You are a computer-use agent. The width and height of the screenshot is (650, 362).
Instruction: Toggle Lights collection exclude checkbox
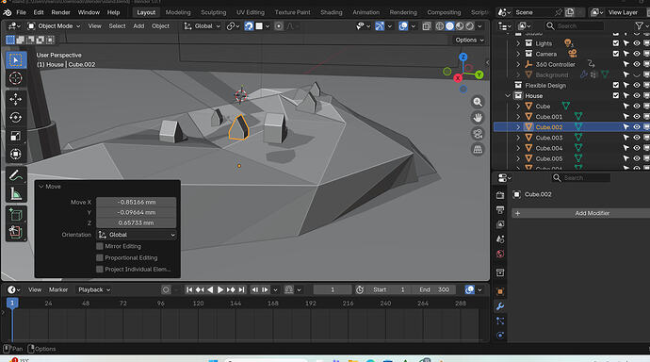(x=616, y=43)
